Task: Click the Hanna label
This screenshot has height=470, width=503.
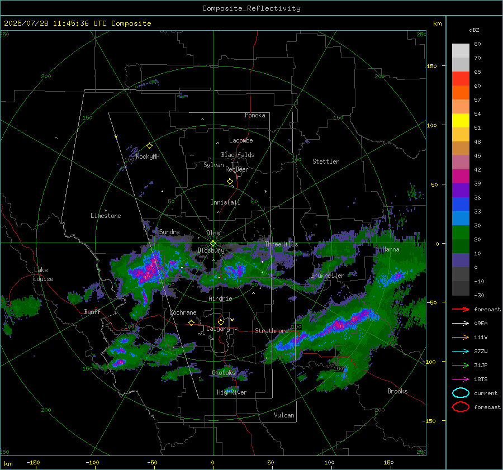Action: (391, 249)
